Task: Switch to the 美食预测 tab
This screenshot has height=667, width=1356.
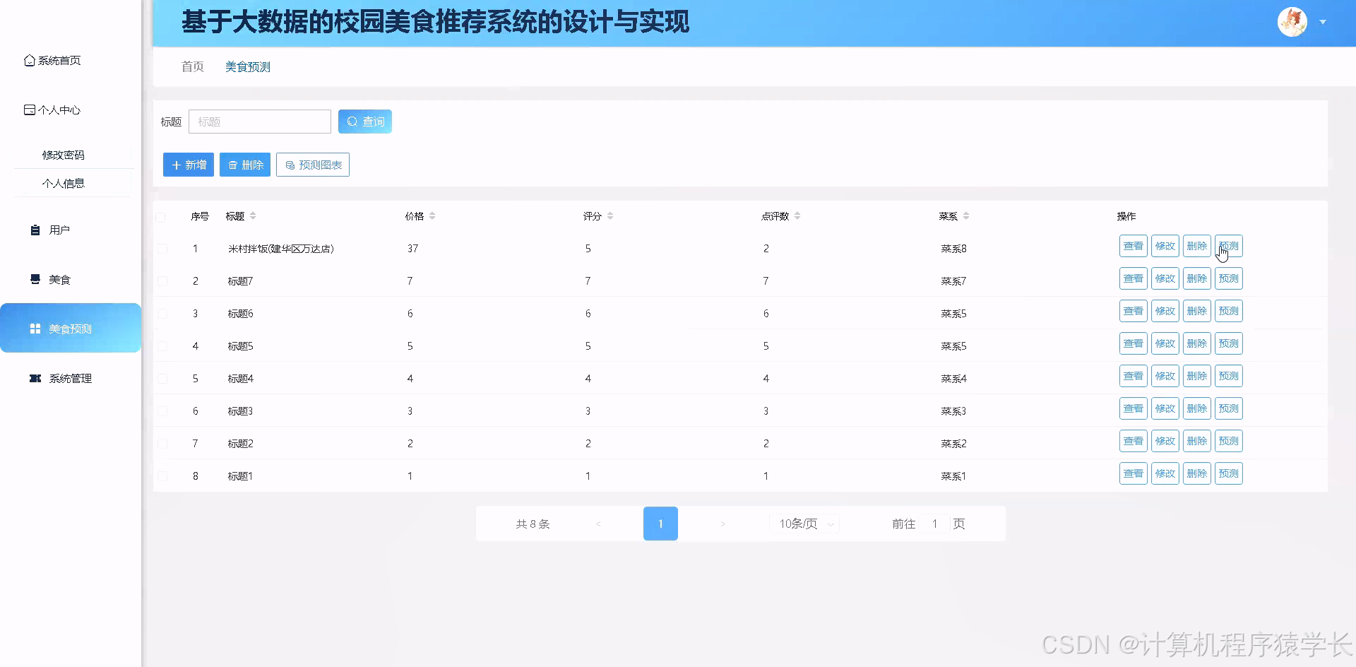Action: 247,66
